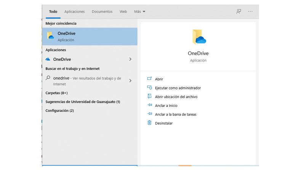Open Sugerencias de Universidad de Guanajuato (1)

pos(83,102)
